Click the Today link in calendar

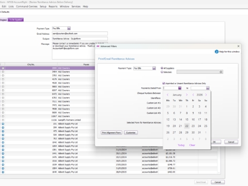click(181, 145)
